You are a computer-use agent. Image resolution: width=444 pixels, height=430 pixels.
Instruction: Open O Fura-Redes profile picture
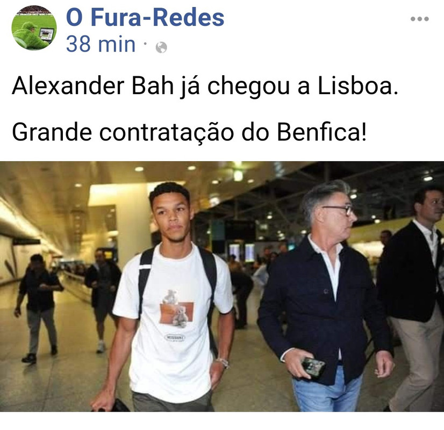click(34, 28)
